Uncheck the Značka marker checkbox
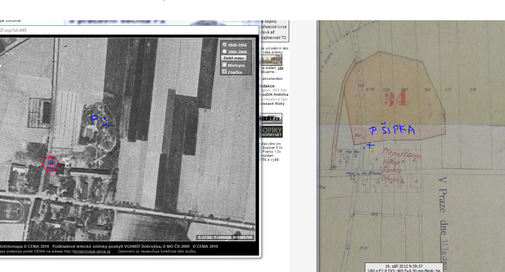Screen dimensions: 505x272 [x=225, y=72]
